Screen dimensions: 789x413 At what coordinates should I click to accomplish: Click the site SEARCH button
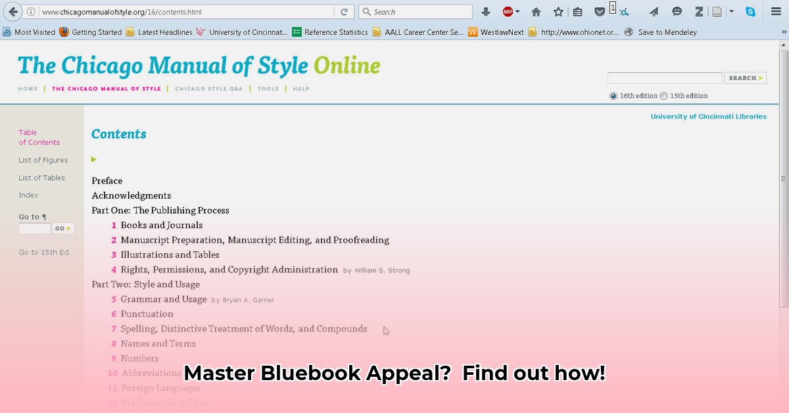(x=746, y=78)
